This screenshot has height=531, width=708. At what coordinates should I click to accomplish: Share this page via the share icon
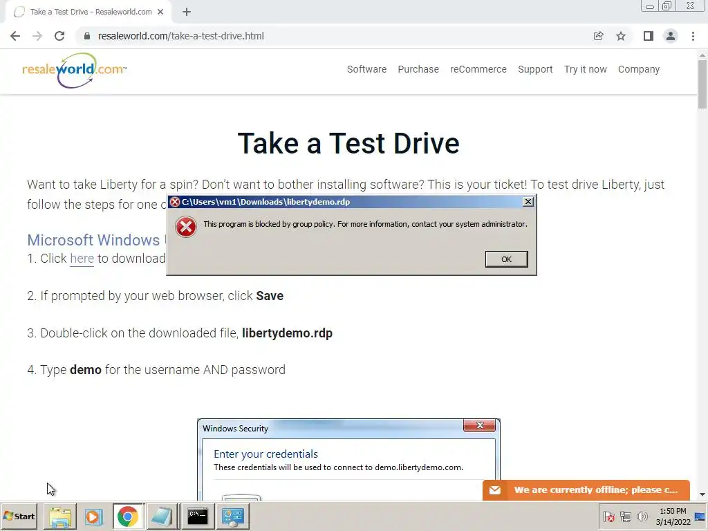coord(598,36)
